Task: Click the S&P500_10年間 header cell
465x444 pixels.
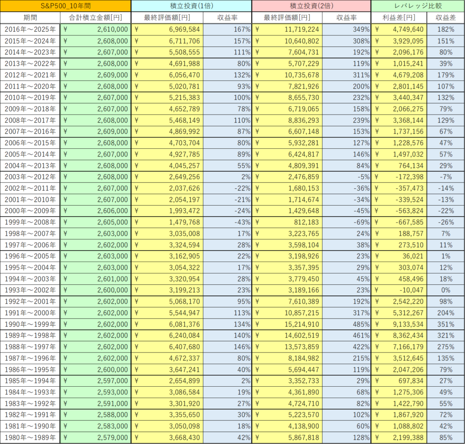Action: click(65, 6)
